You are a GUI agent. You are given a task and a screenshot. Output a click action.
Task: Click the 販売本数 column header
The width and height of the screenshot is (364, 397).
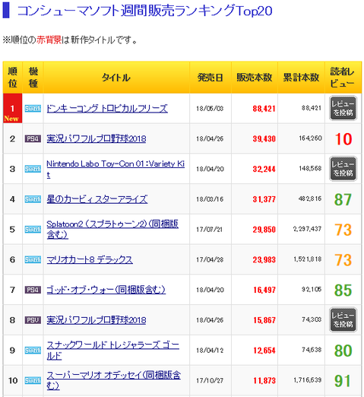[255, 78]
